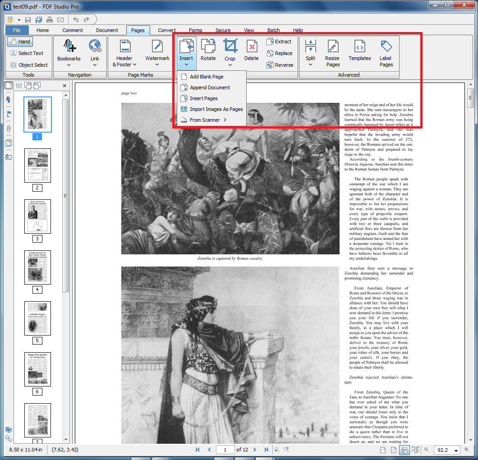Select Import Images As Pages
This screenshot has width=478, height=460.
211,109
